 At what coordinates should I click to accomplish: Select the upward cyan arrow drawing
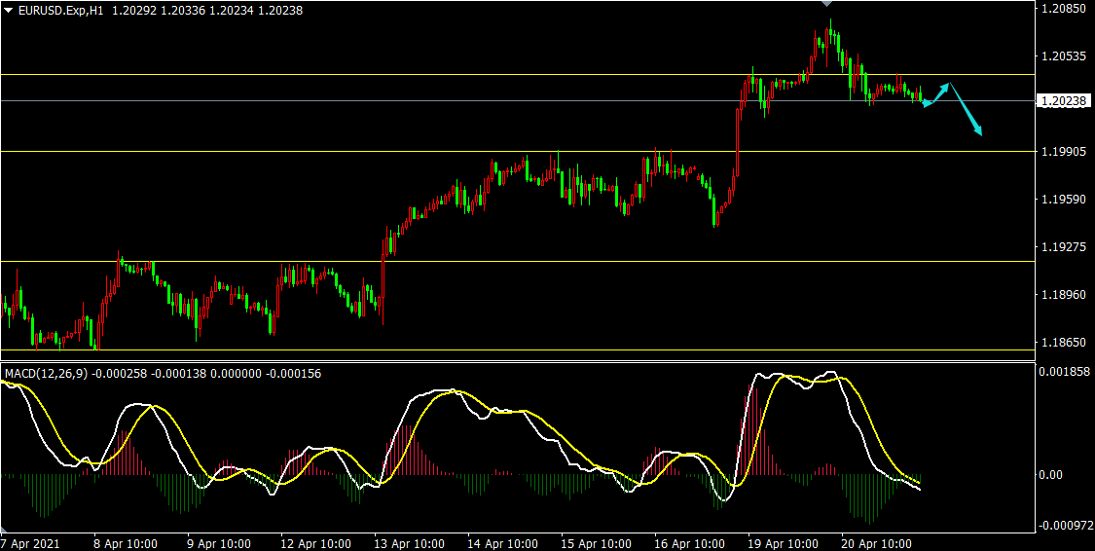pyautogui.click(x=937, y=93)
